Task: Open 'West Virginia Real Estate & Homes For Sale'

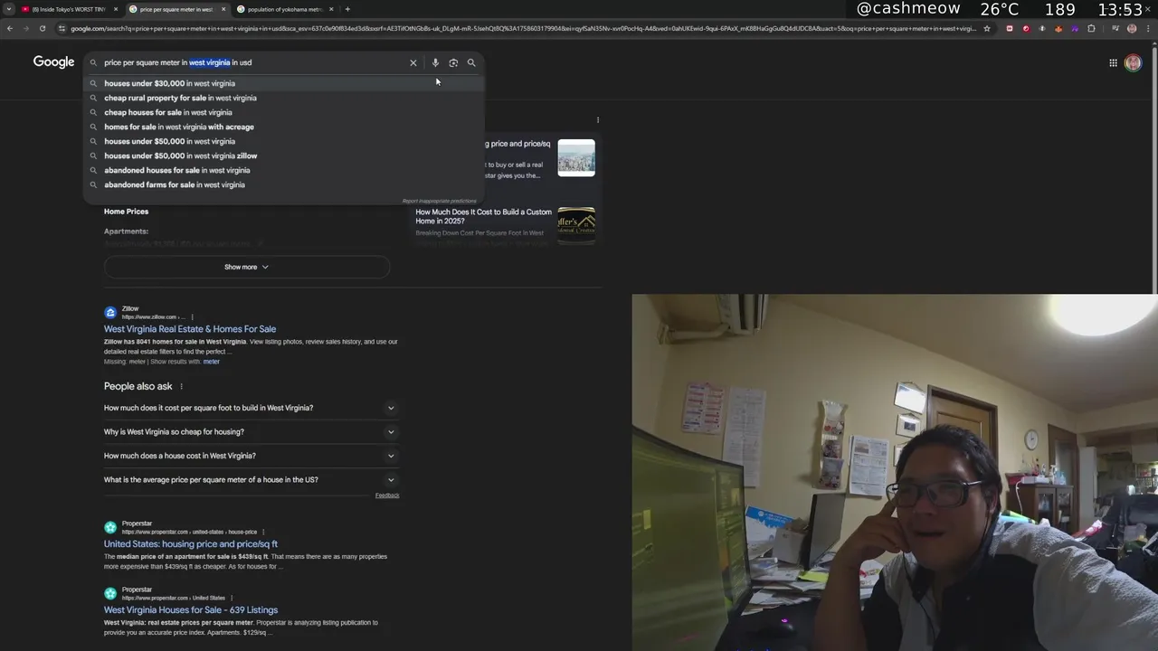Action: [x=190, y=329]
